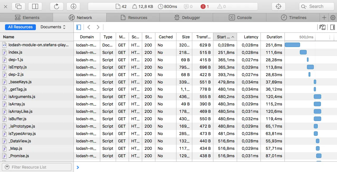The height and width of the screenshot is (172, 337).
Task: Show console logs counter icon
Action: 188,6
